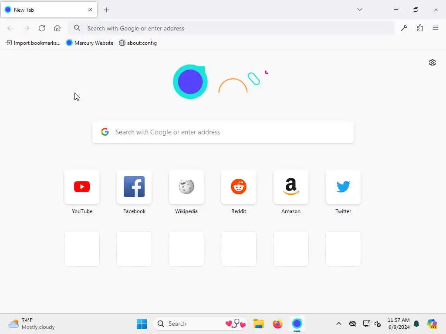Open a new tab with plus button

[x=107, y=10]
